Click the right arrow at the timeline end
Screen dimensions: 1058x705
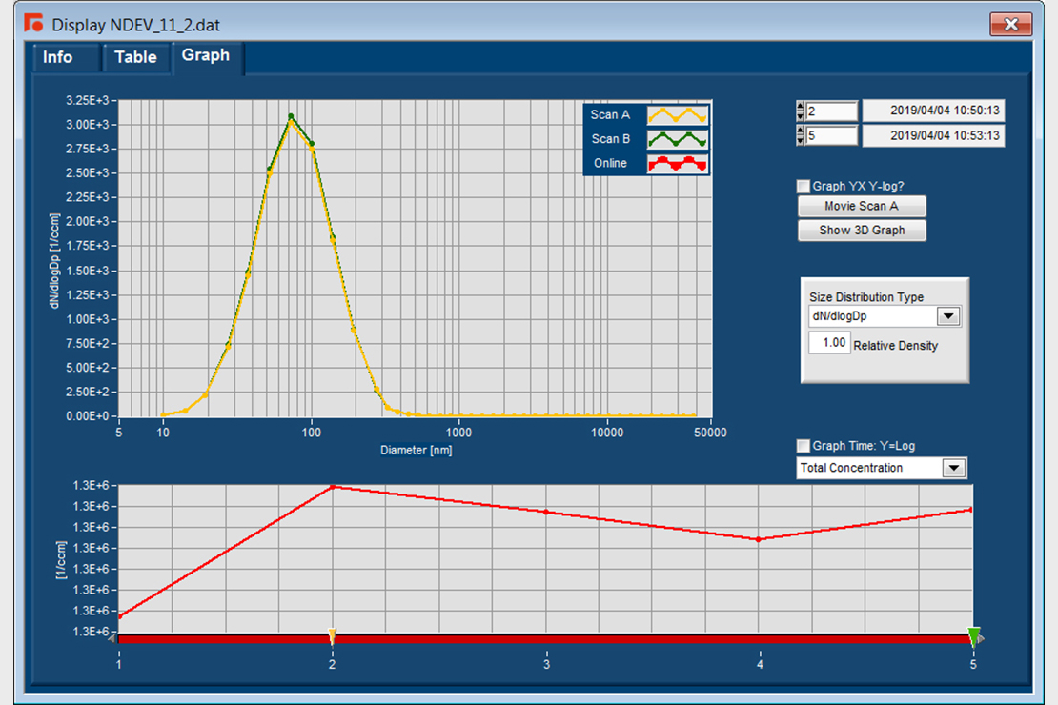(983, 639)
